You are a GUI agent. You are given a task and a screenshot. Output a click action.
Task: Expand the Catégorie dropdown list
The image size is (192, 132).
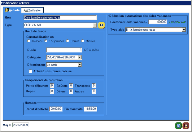[80, 57]
